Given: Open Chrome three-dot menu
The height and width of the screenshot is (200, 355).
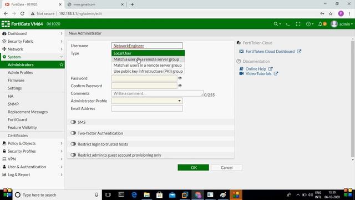Looking at the screenshot, I should click(x=349, y=13).
